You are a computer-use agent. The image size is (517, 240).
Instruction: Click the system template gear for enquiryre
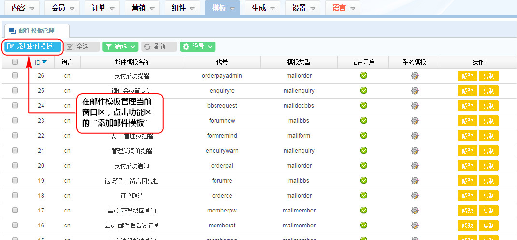pos(415,91)
